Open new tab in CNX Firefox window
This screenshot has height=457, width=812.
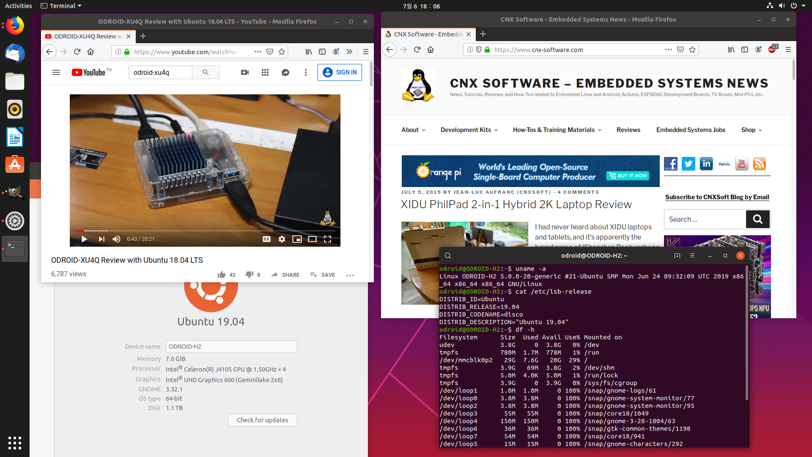[x=483, y=34]
